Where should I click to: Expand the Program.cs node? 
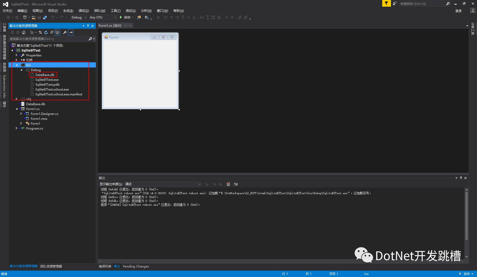(17, 128)
